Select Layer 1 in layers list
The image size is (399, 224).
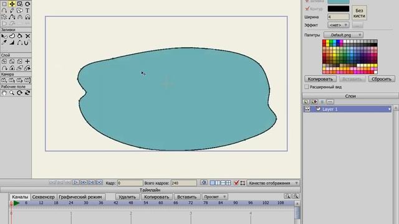tap(348, 110)
